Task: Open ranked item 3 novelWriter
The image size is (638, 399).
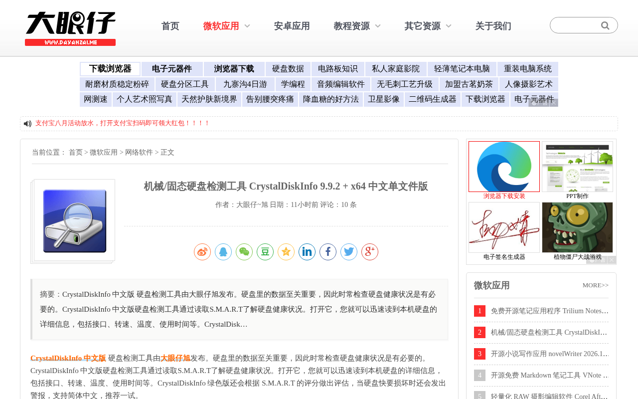Action: point(550,354)
